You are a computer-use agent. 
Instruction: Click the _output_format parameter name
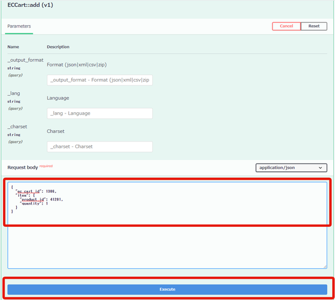click(x=26, y=60)
